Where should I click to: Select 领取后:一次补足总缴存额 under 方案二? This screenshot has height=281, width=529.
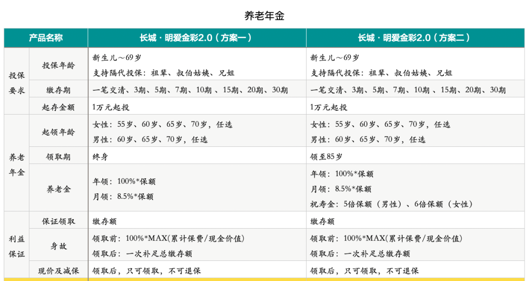click(x=360, y=253)
